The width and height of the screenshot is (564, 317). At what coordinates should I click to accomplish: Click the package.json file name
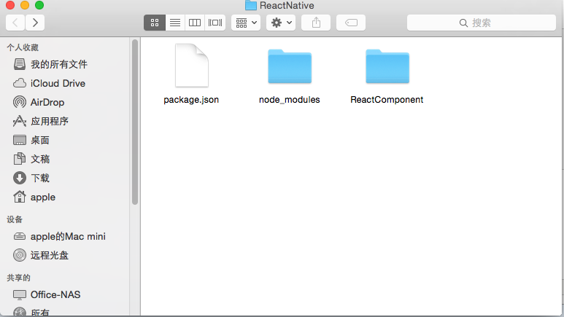[x=191, y=100]
